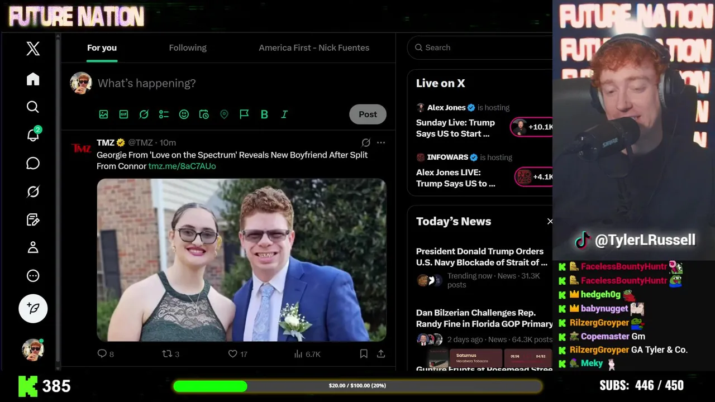Click Copemaster Gm chat message
Viewport: 715px width, 402px height.
tap(602, 336)
